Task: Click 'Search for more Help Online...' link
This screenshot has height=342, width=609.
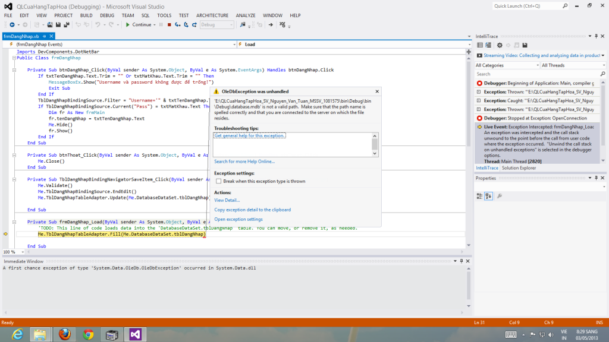Action: click(x=244, y=161)
